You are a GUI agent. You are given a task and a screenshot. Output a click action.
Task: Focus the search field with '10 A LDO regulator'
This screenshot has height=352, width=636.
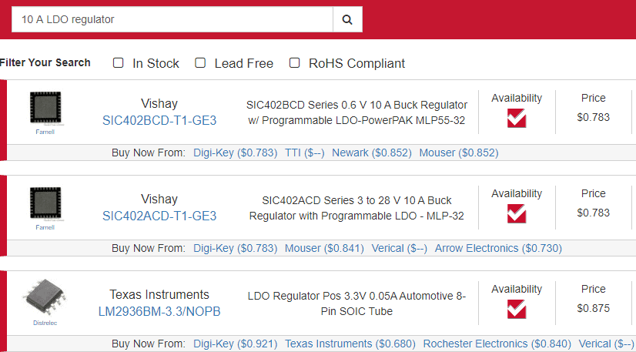coord(172,19)
